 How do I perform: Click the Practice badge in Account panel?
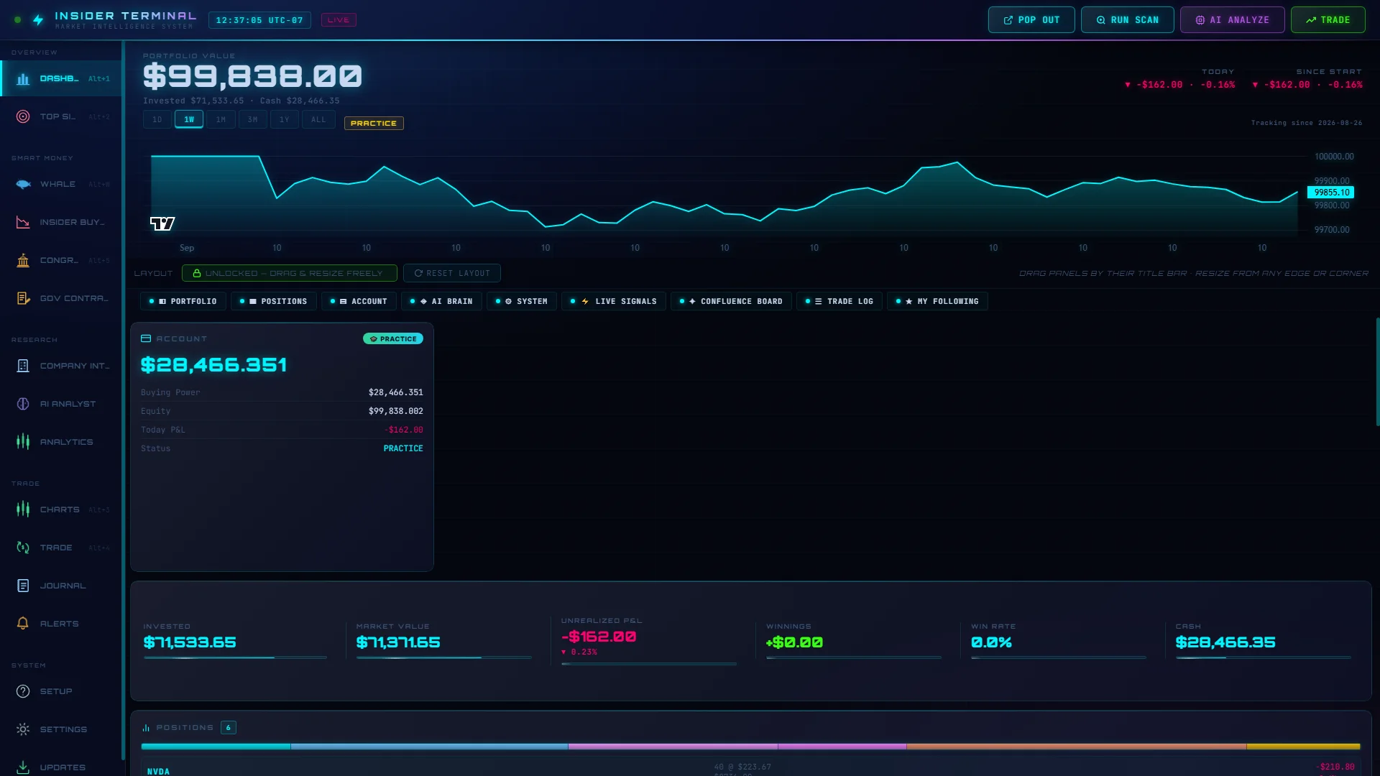coord(393,339)
